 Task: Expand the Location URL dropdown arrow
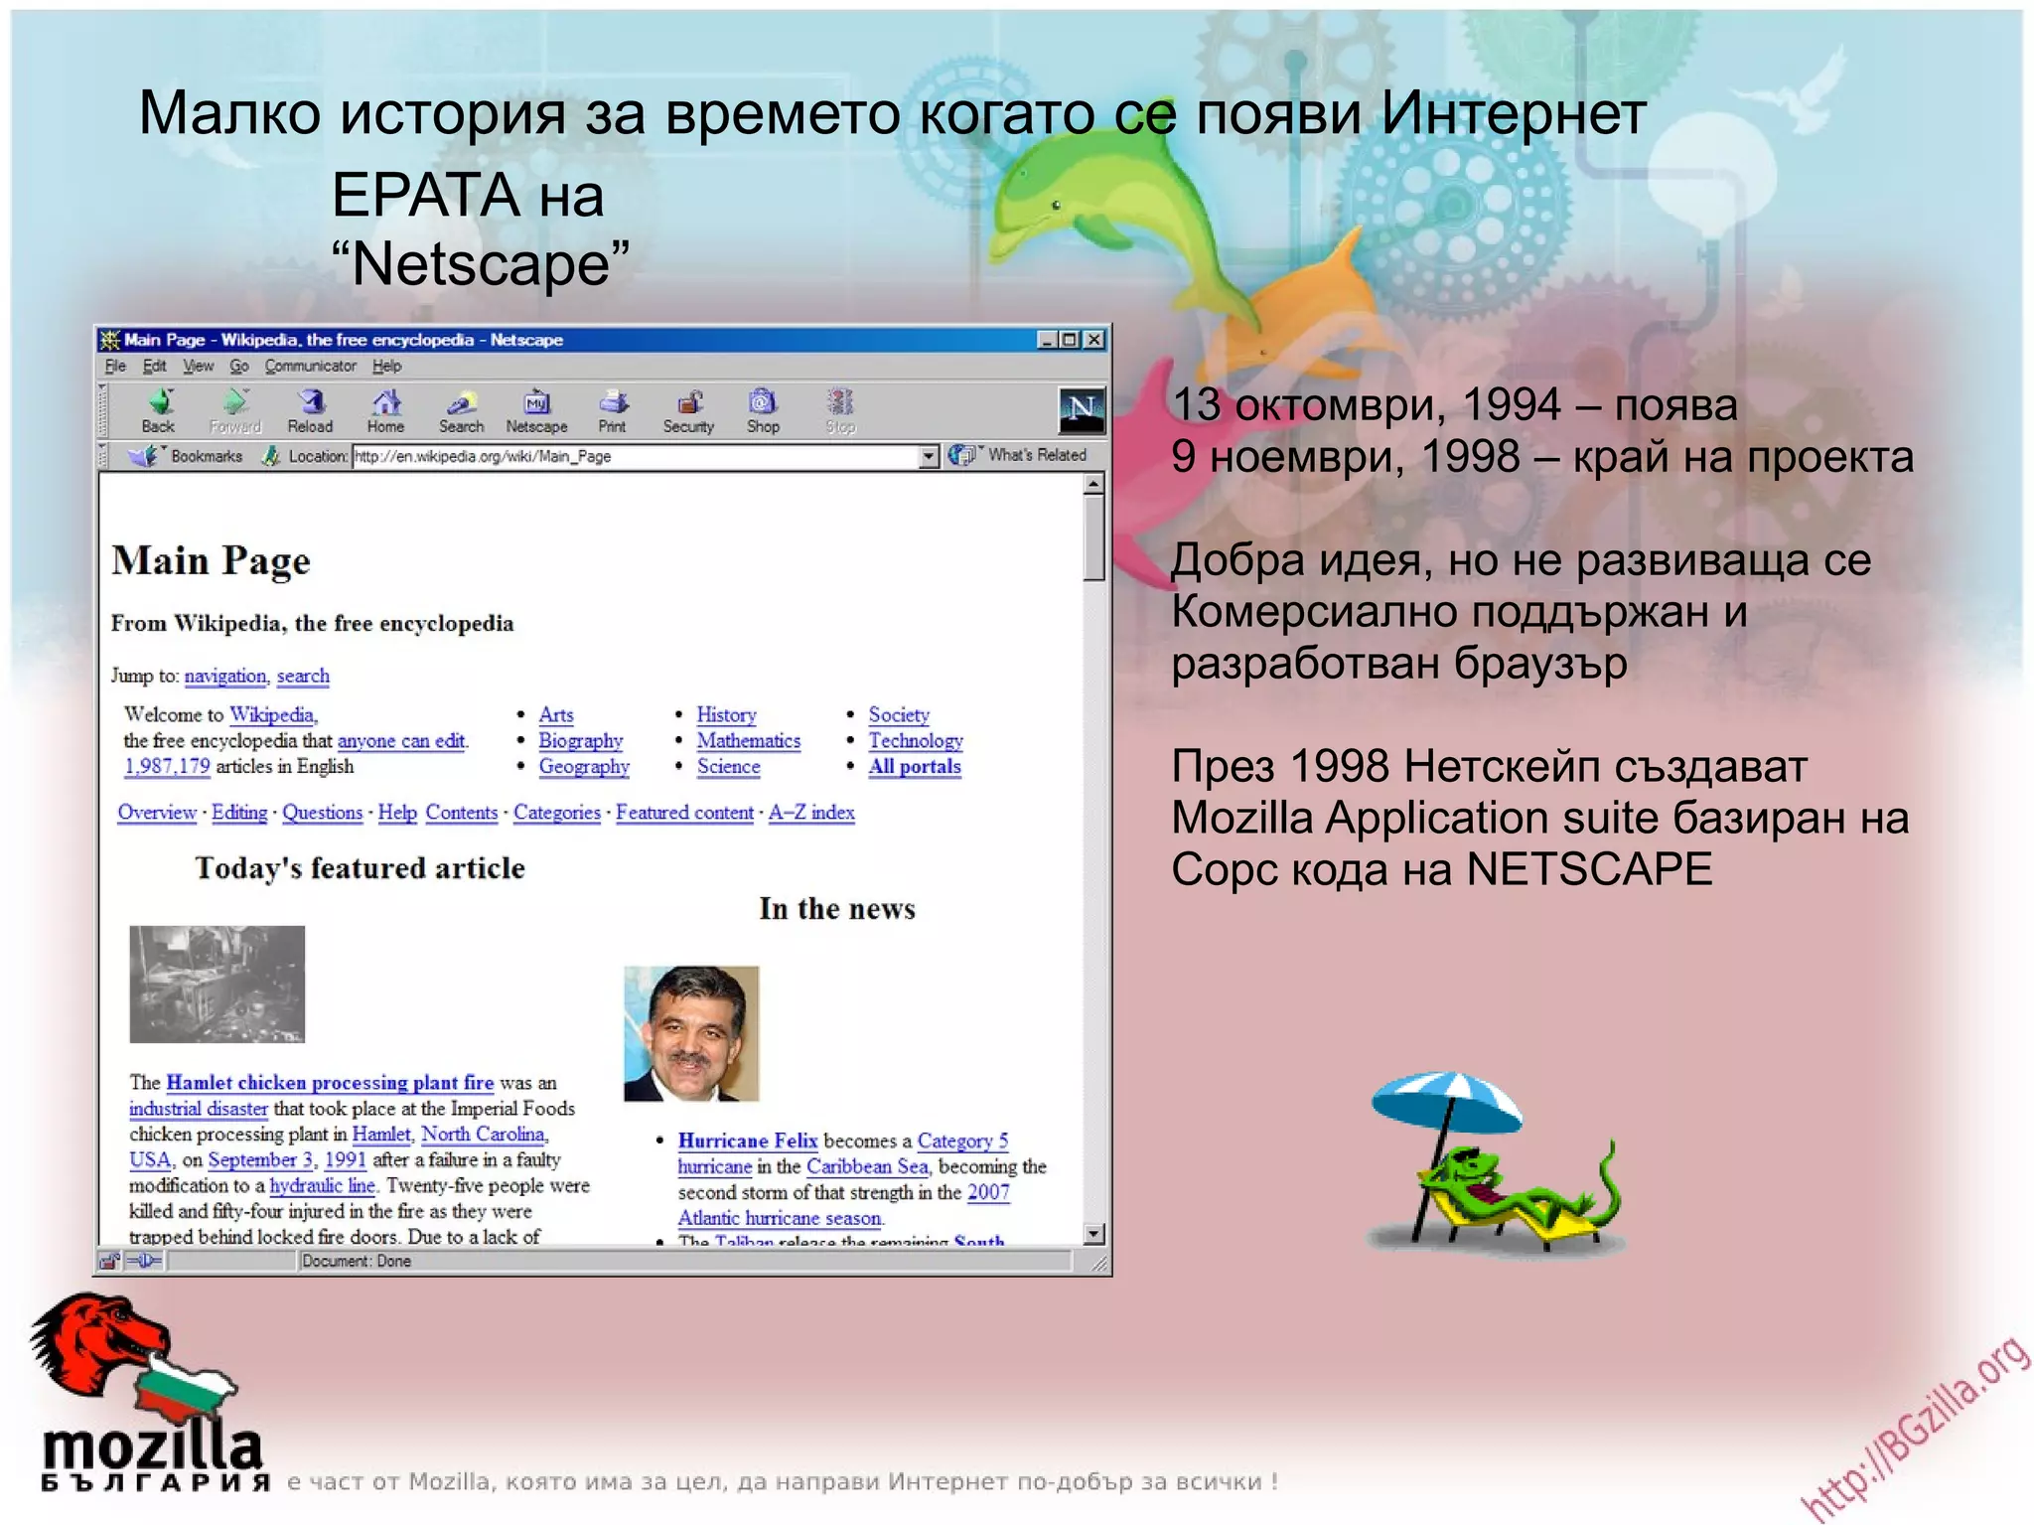(929, 457)
